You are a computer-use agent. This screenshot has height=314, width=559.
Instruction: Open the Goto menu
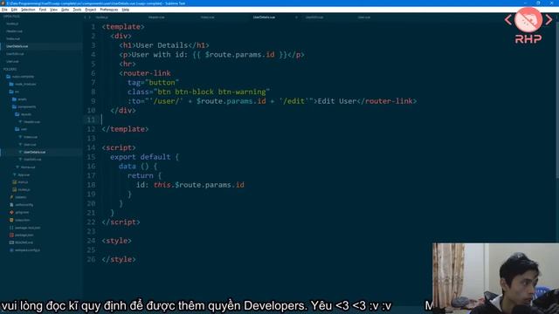[65, 10]
